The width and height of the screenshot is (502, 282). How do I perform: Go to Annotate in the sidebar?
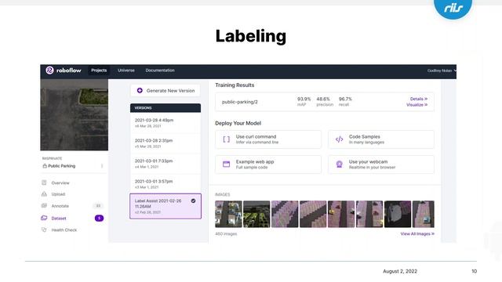(x=60, y=206)
